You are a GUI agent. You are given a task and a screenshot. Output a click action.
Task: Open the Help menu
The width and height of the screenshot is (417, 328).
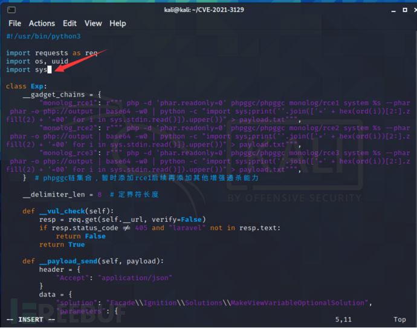(118, 24)
